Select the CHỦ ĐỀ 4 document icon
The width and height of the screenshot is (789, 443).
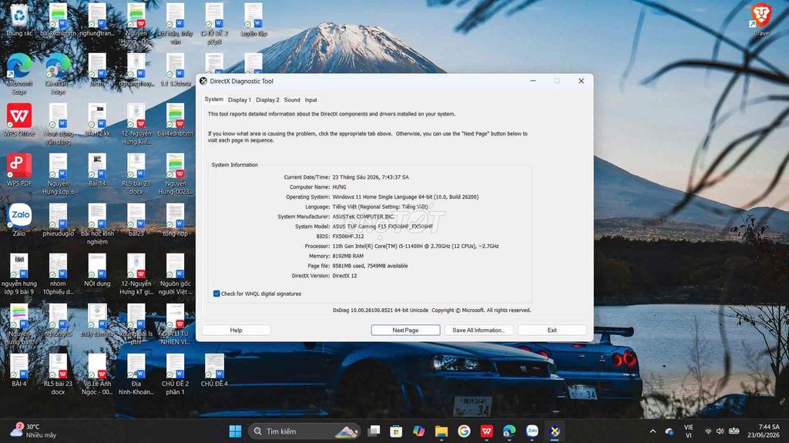(214, 370)
